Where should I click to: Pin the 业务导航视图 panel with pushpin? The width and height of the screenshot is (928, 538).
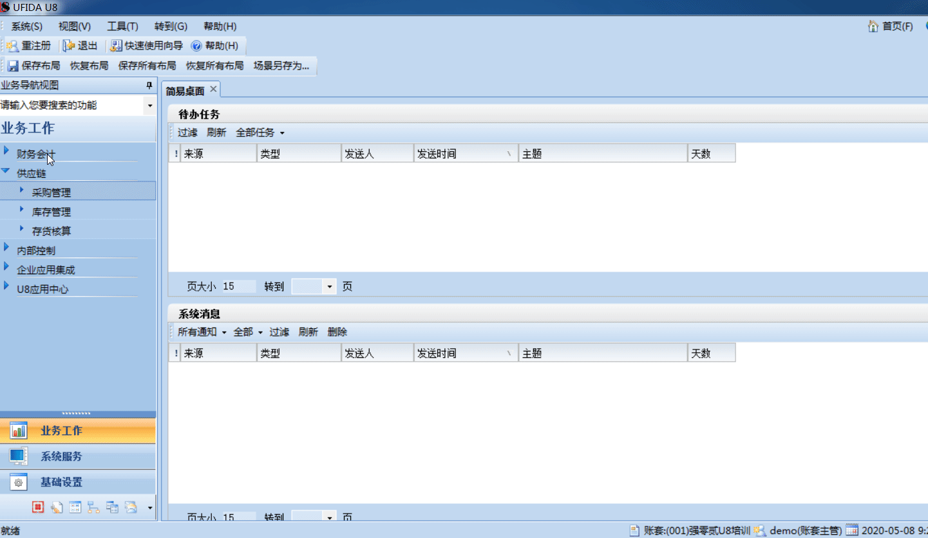click(x=149, y=86)
